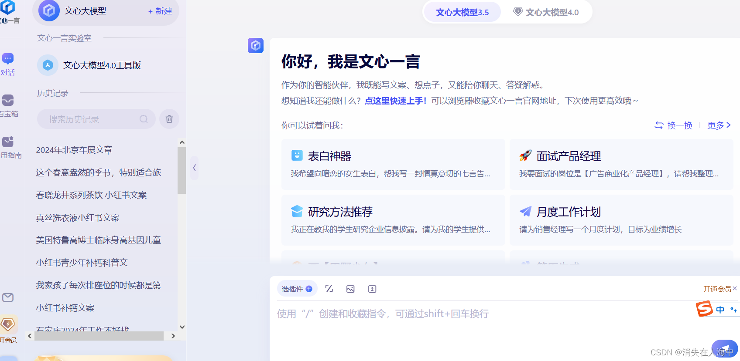Select the 月度工作计划 prompt description text
Viewport: 740px width, 361px height.
point(600,229)
